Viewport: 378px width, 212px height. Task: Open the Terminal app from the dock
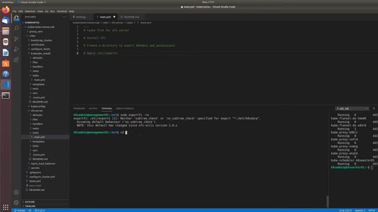point(5,95)
